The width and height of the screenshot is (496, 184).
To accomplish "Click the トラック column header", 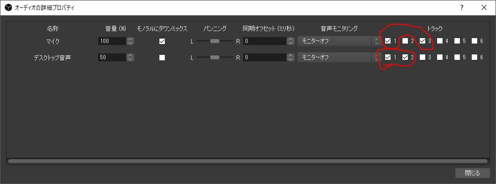I will (435, 29).
